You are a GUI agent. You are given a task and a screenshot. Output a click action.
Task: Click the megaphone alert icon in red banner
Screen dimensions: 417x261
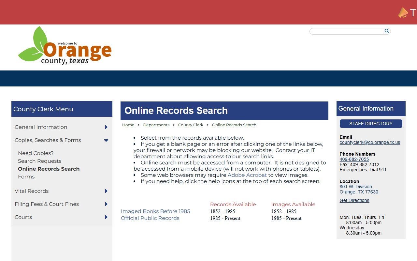(x=403, y=13)
